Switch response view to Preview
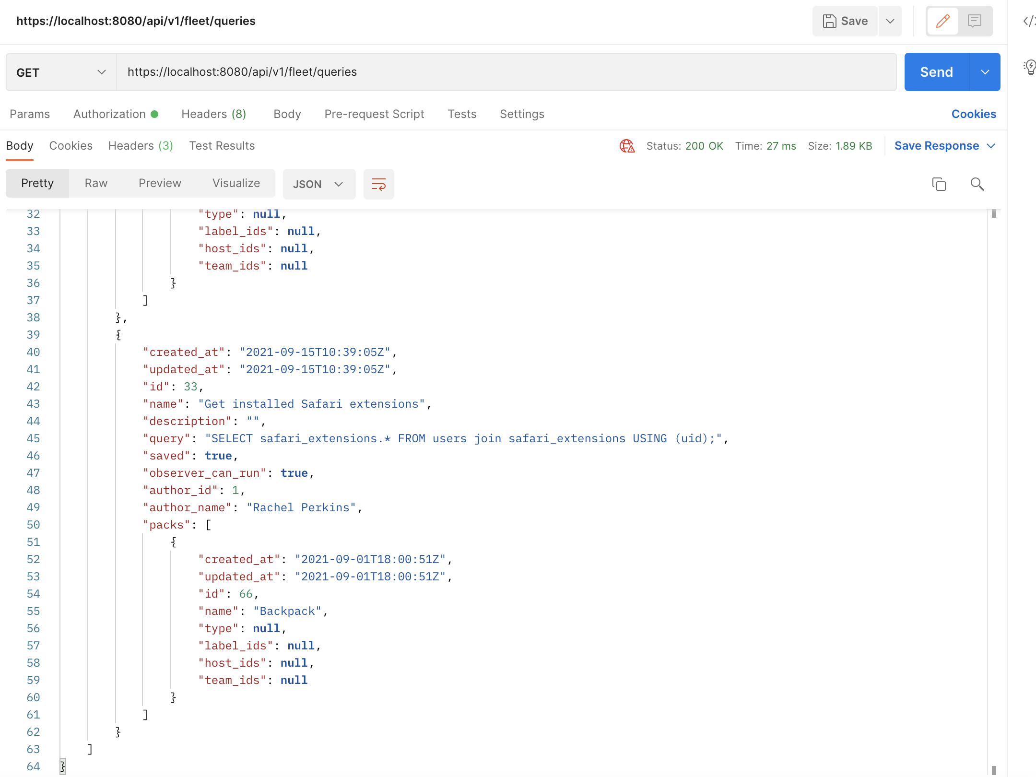The width and height of the screenshot is (1036, 777). 160,183
